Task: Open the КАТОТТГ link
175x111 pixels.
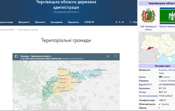Action: click(x=148, y=84)
